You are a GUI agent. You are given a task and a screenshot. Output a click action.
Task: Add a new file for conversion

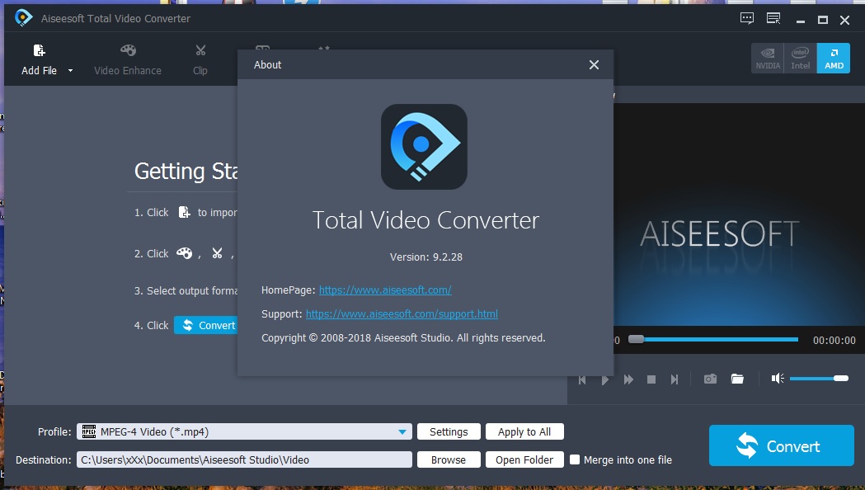39,58
